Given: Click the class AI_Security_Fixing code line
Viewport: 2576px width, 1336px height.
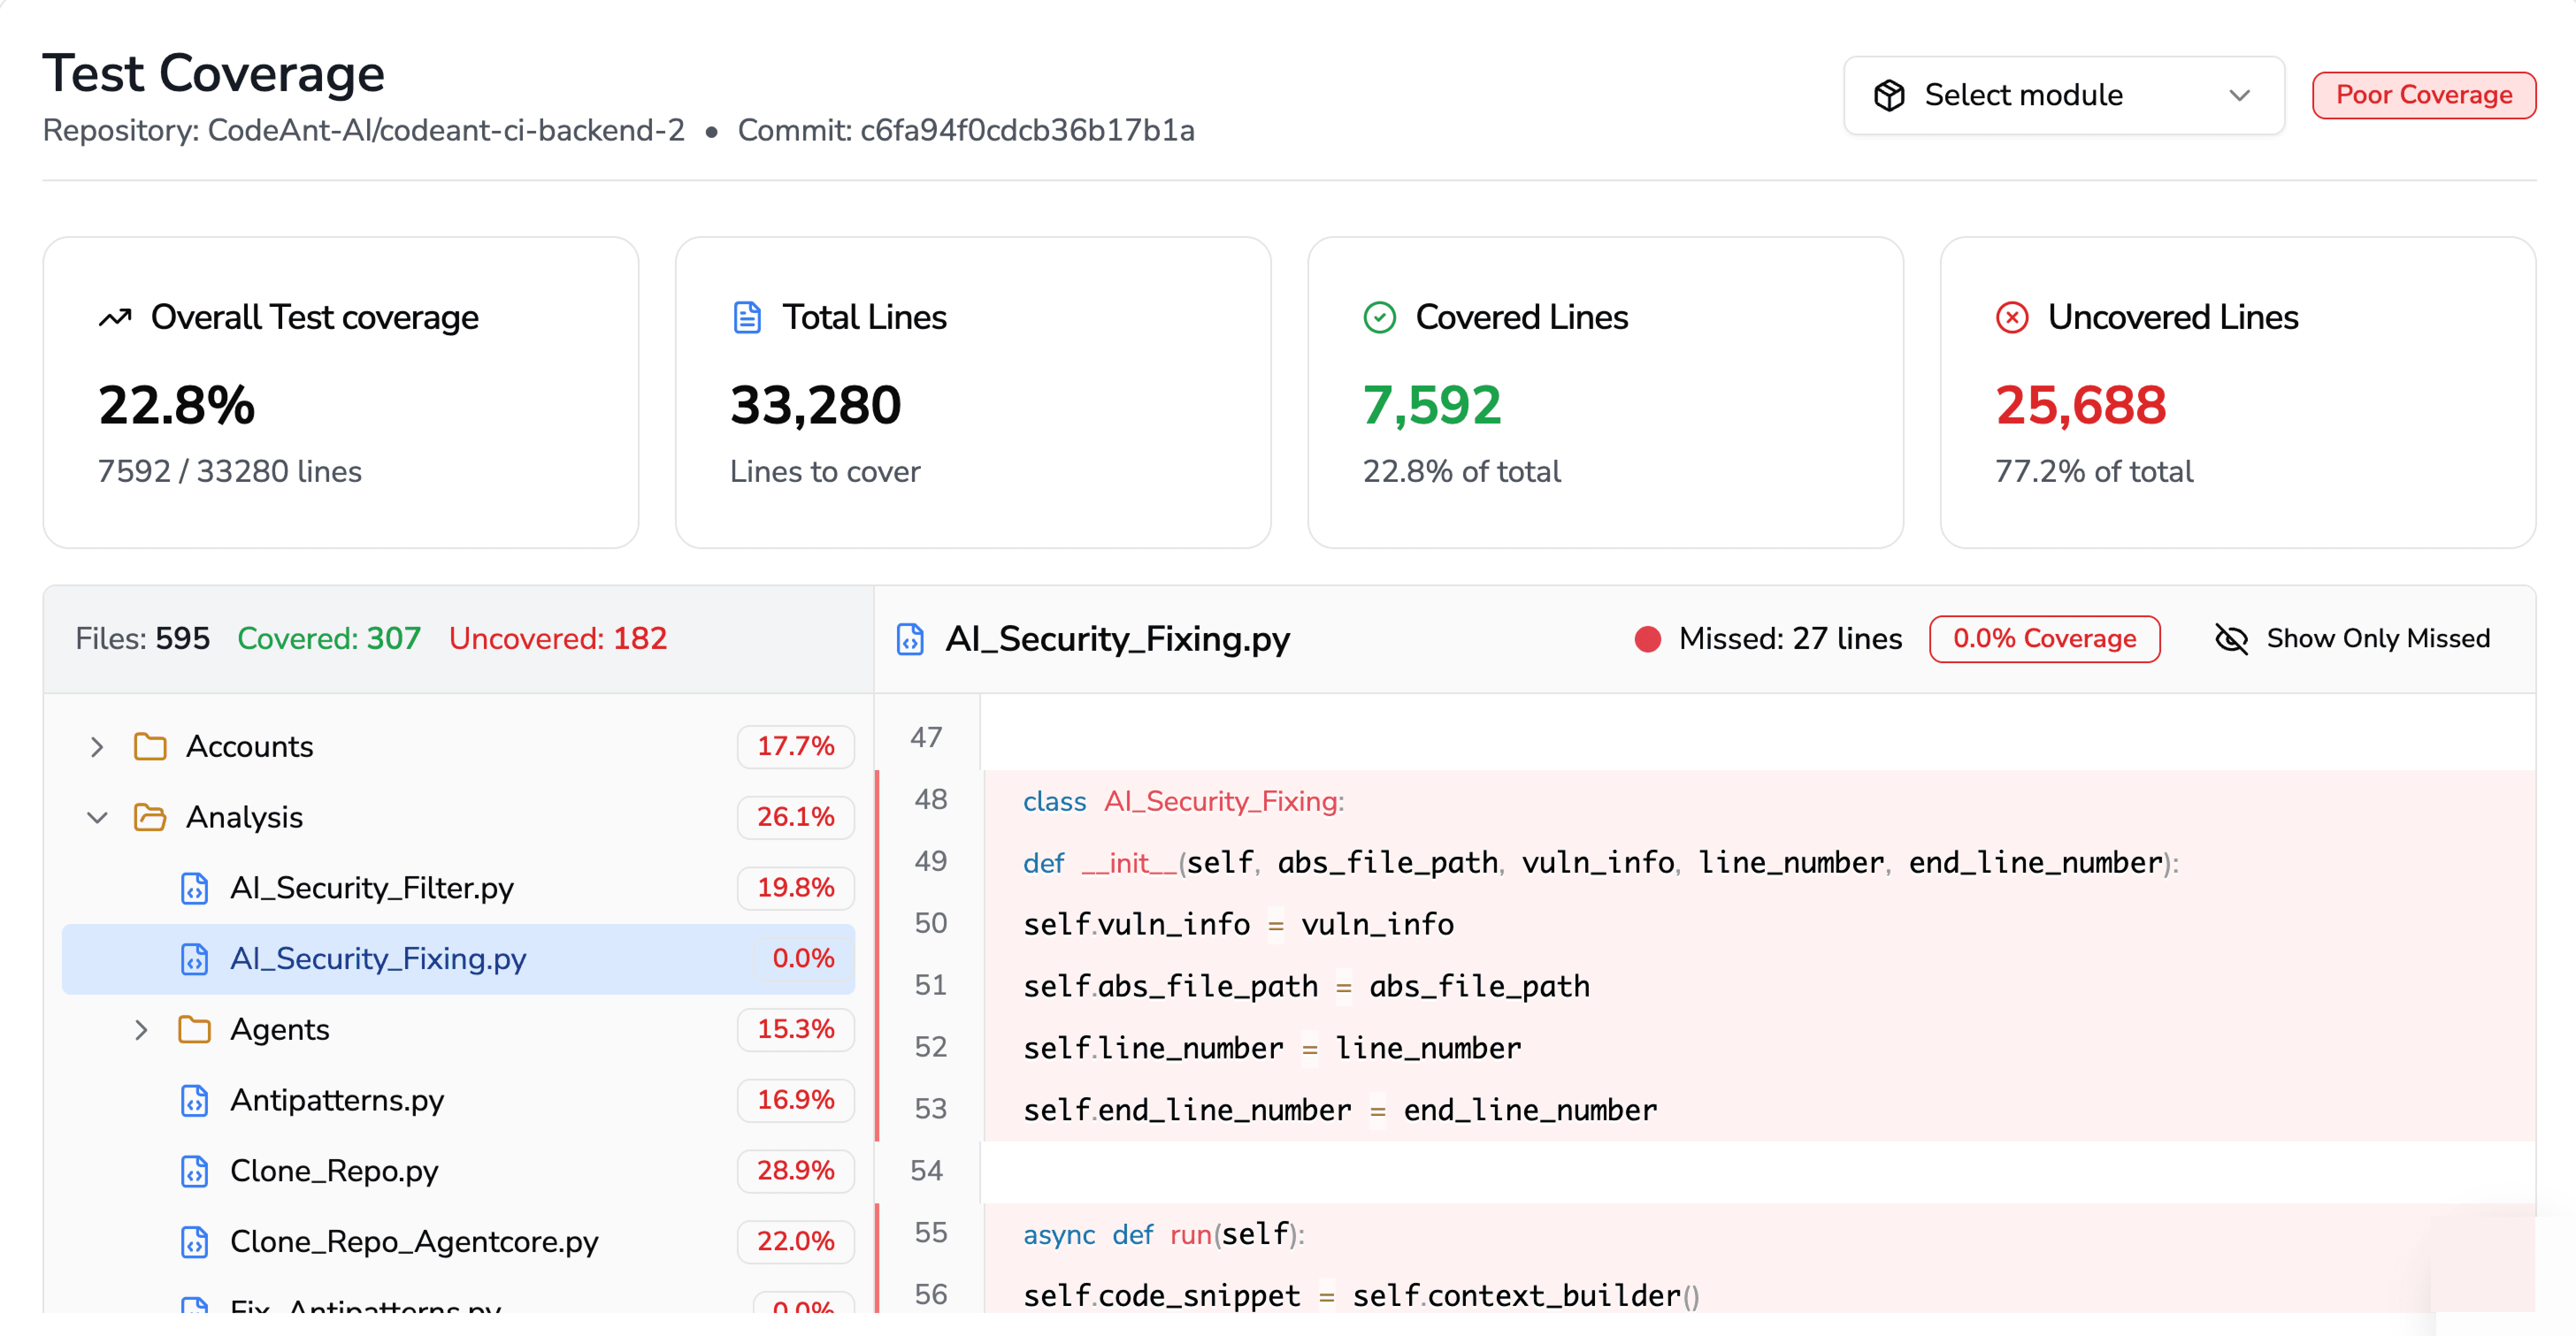Looking at the screenshot, I should click(x=1183, y=802).
